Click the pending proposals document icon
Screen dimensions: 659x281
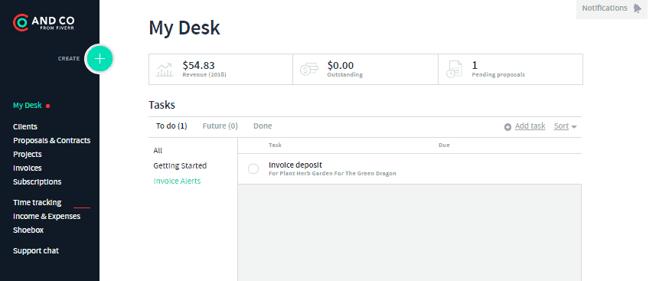(454, 70)
